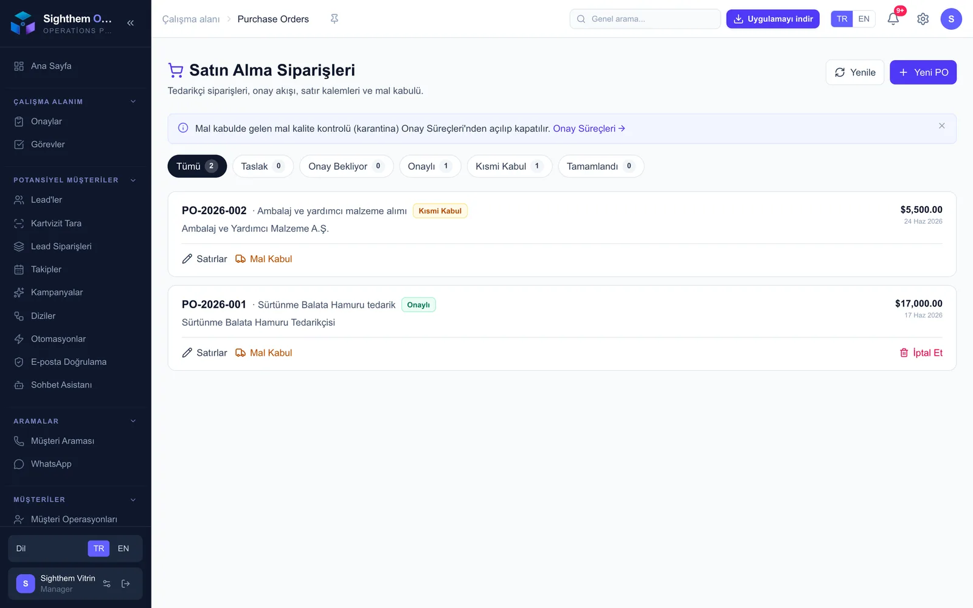Open Satırlar for PO-2026-002

(204, 259)
